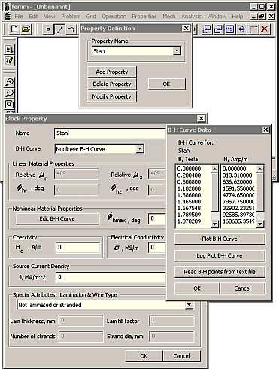Open the Problem menu

coord(71,17)
